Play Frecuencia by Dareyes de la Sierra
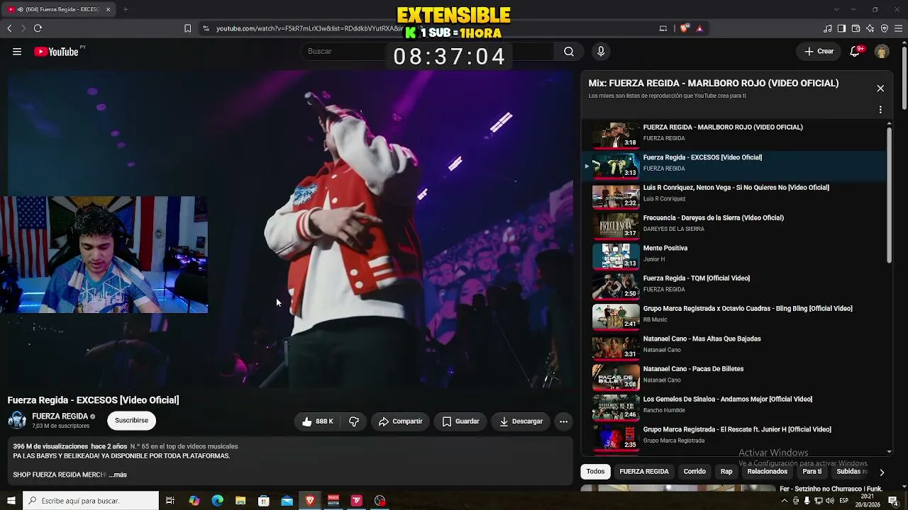The image size is (908, 510). [x=734, y=225]
